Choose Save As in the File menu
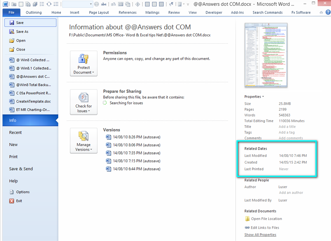Image resolution: width=331 pixels, height=241 pixels. click(x=30, y=31)
